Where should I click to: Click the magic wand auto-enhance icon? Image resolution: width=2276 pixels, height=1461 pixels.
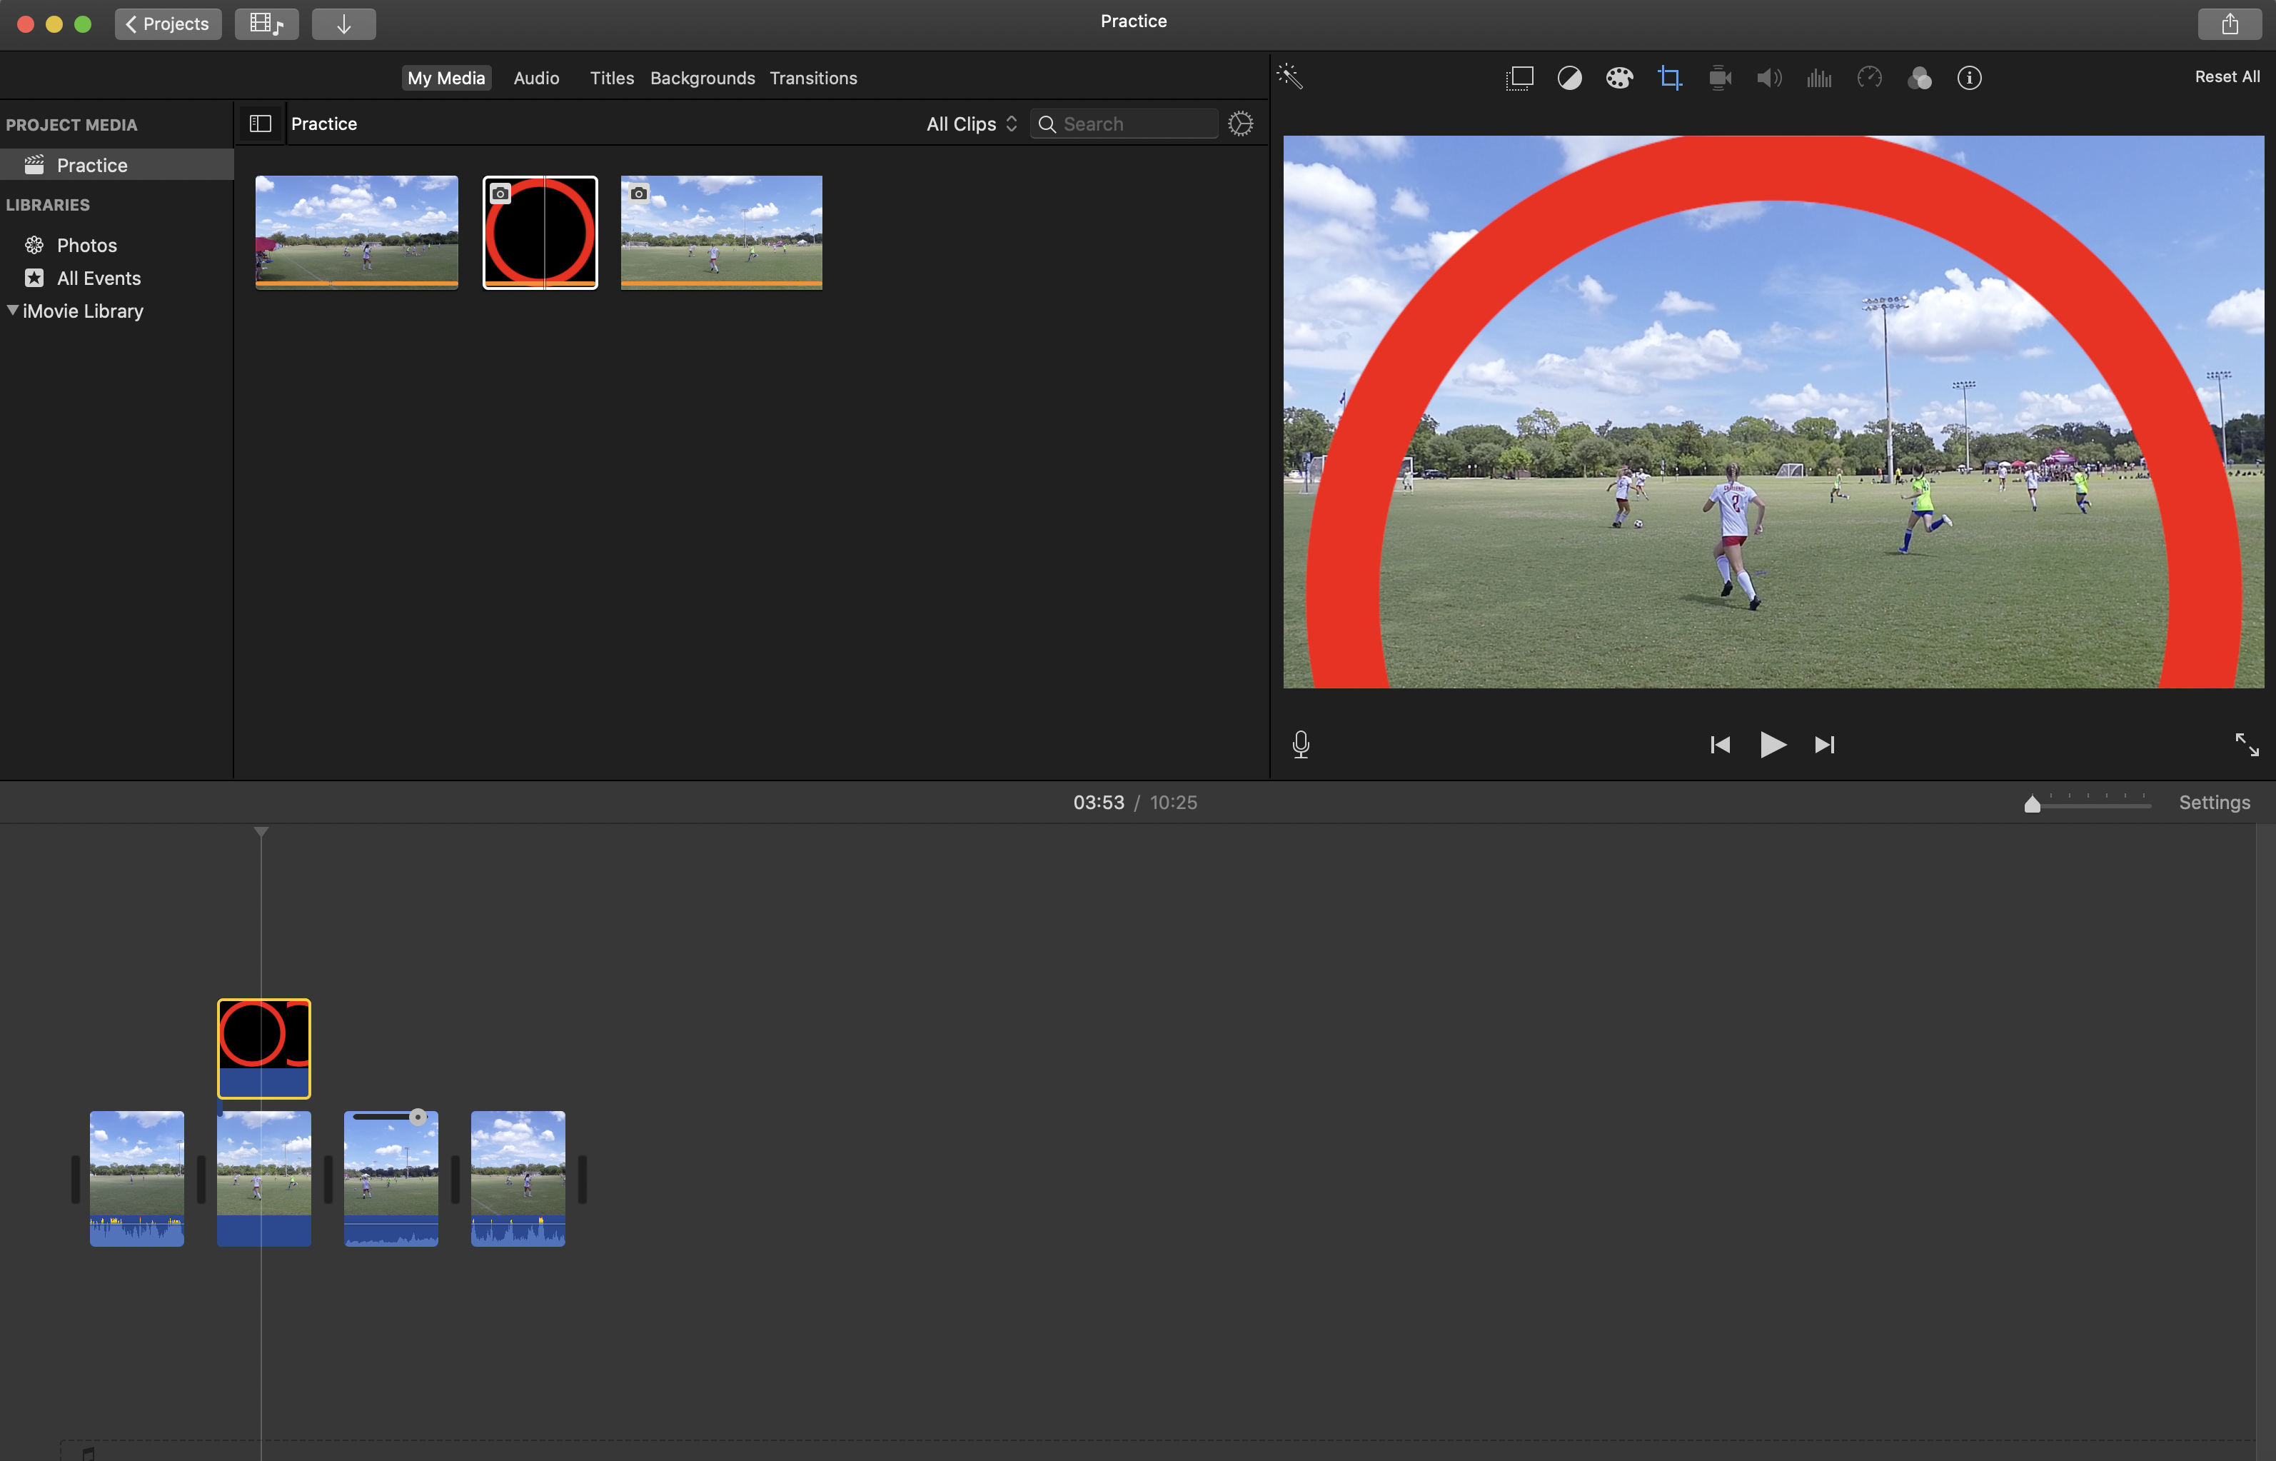click(x=1290, y=77)
